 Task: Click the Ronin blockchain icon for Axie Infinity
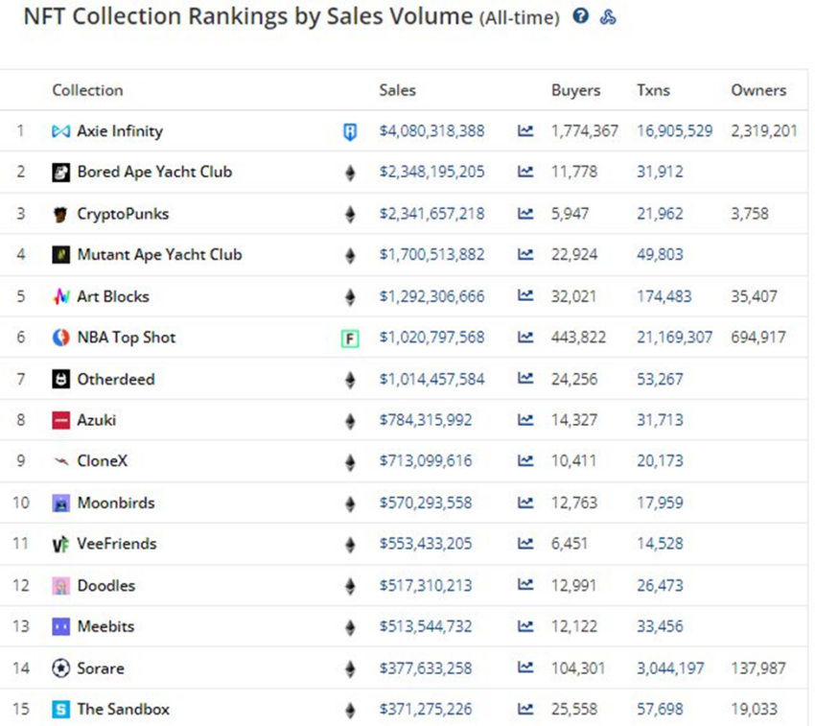(x=350, y=131)
